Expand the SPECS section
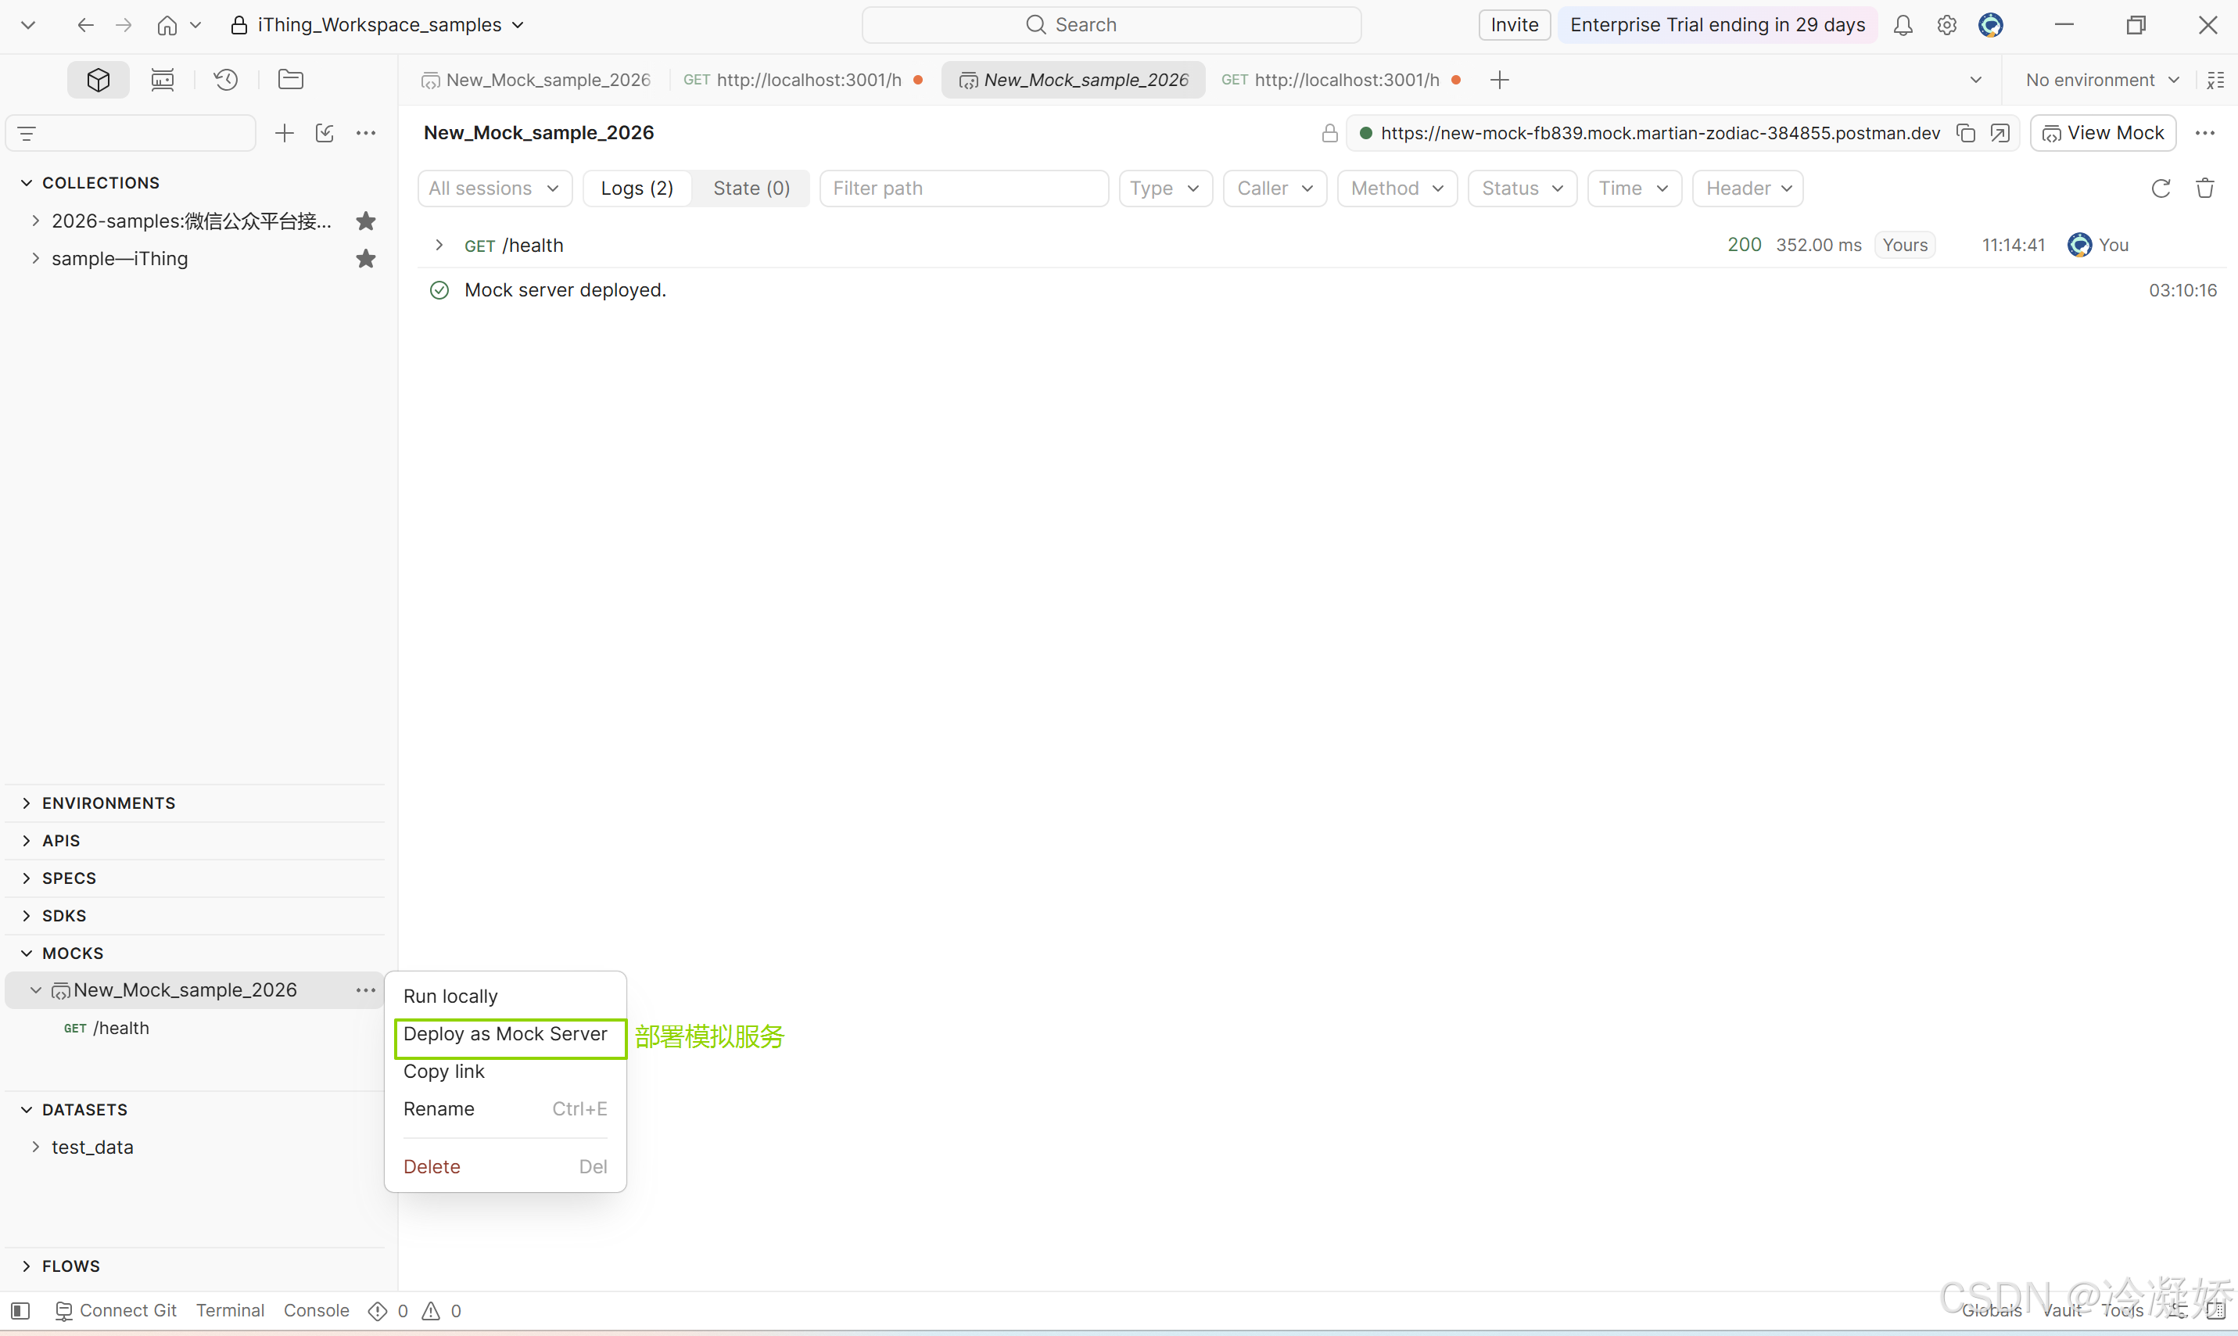The height and width of the screenshot is (1336, 2238). (x=27, y=878)
